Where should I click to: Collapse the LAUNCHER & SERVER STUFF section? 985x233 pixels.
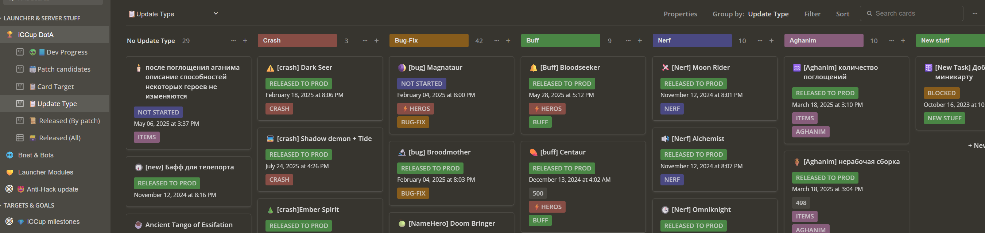pos(1,18)
